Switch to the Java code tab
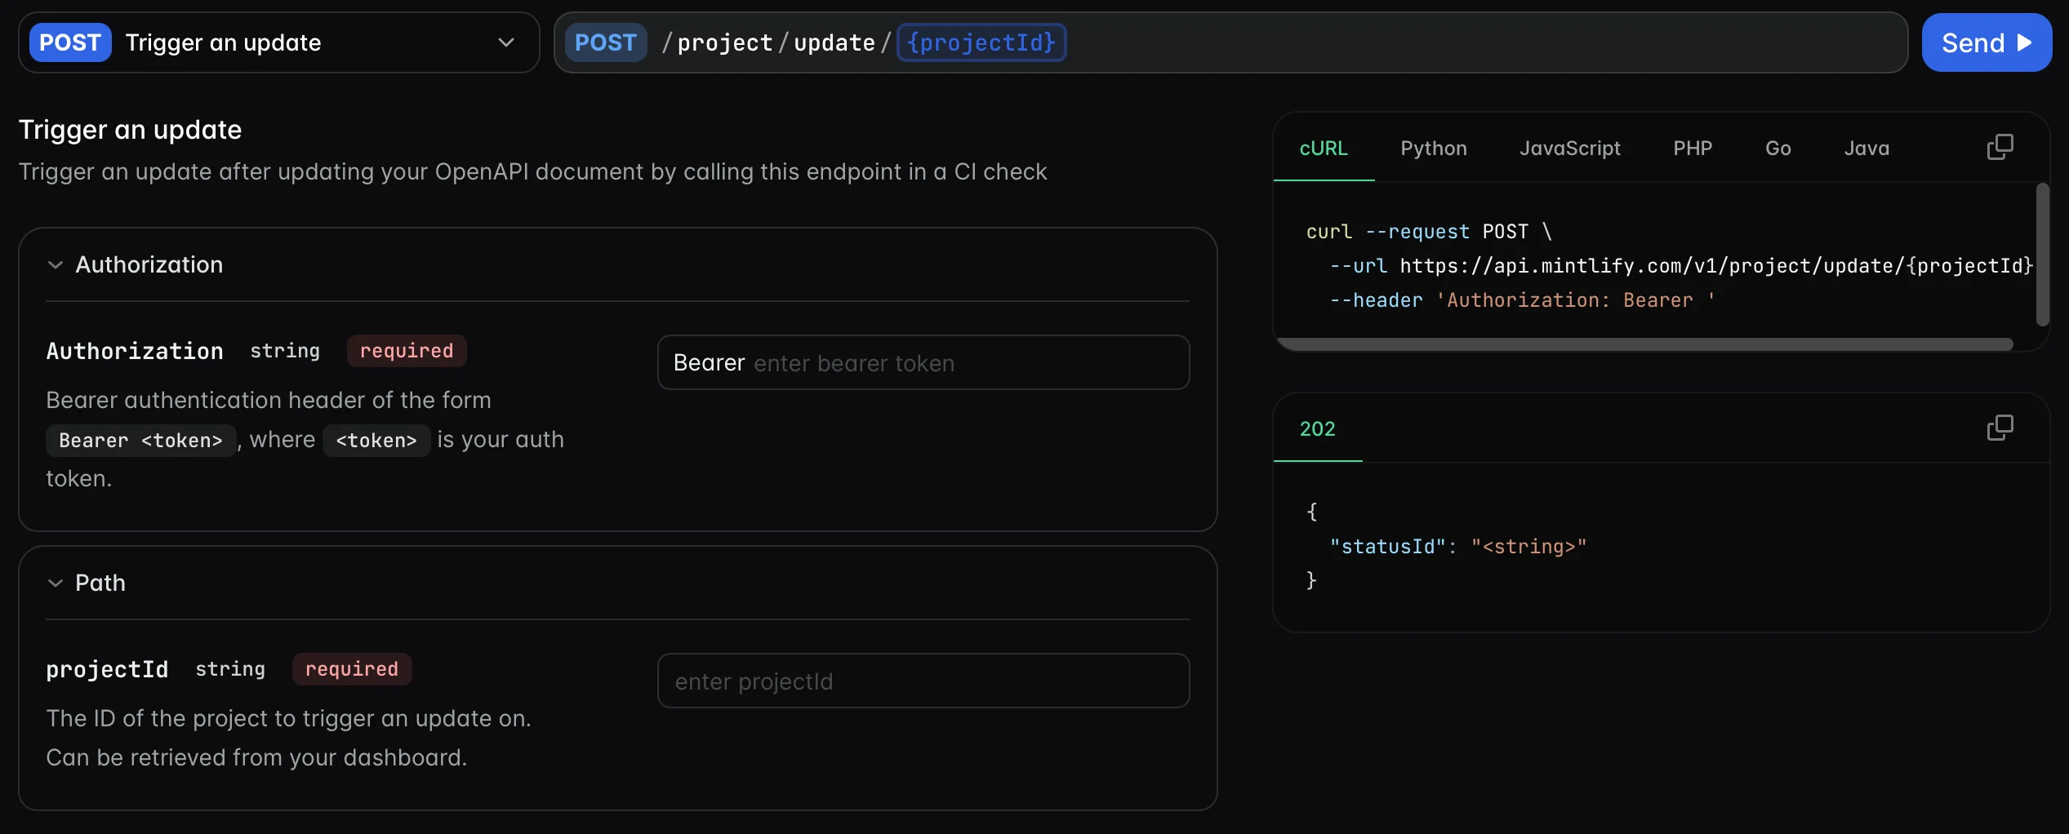 [1867, 149]
